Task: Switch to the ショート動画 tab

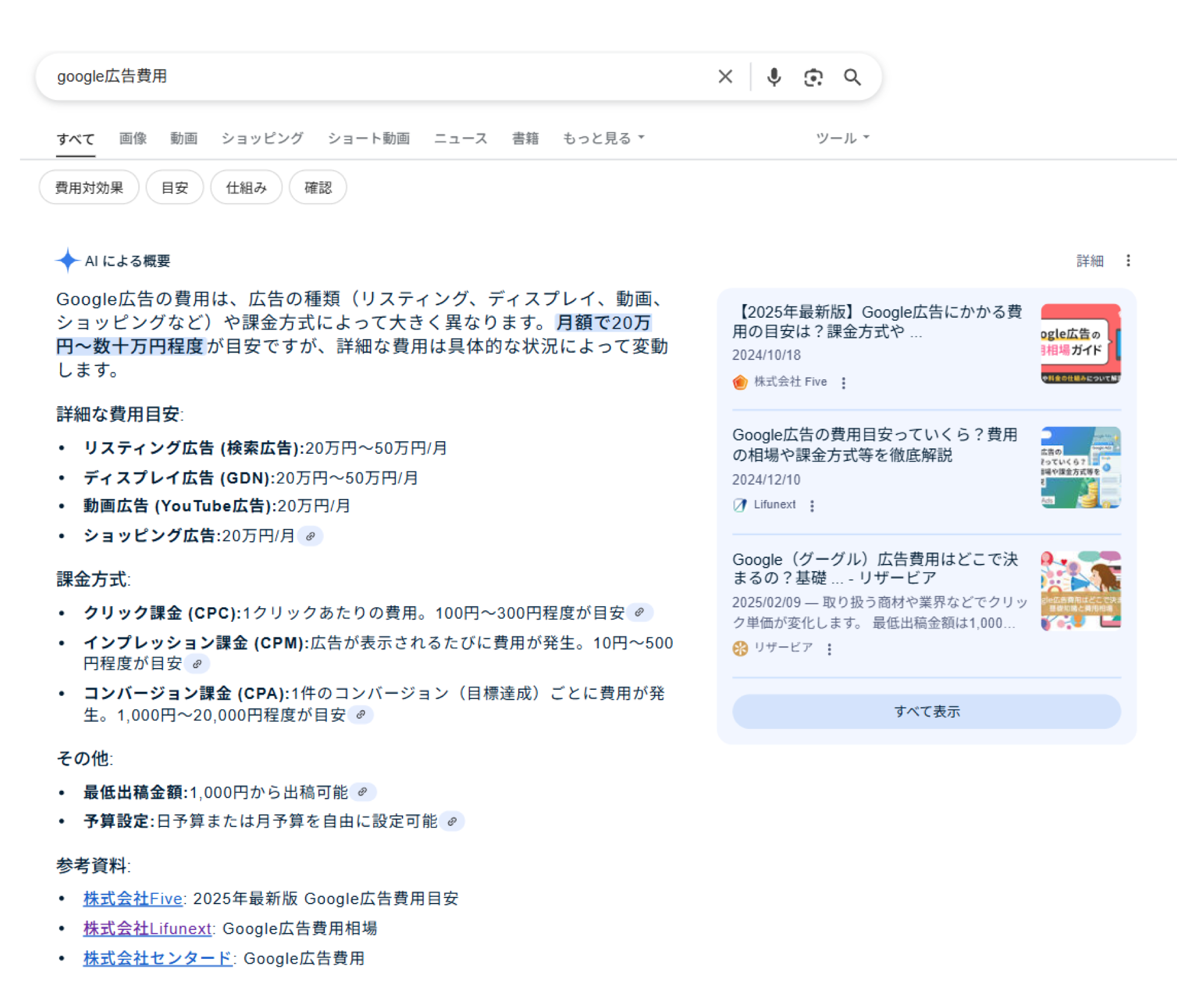Action: pos(369,138)
